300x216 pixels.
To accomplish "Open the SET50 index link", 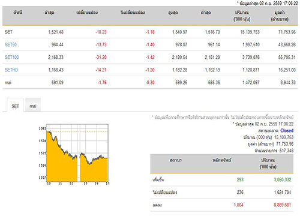I will (11, 44).
